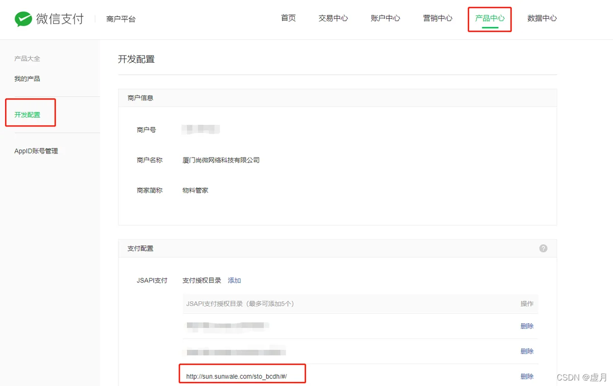Viewport: 613px width, 386px height.
Task: Select 开发配置 in the sidebar
Action: pos(27,115)
